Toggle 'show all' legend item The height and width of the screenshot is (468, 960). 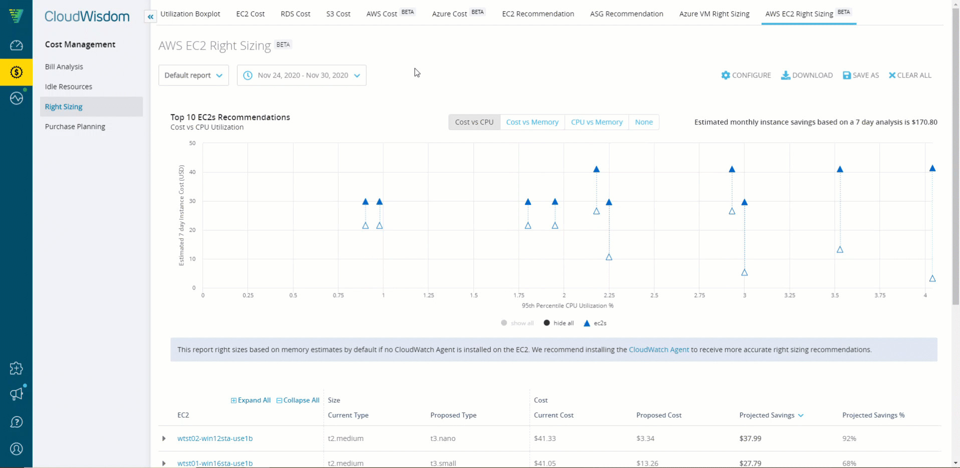point(517,323)
